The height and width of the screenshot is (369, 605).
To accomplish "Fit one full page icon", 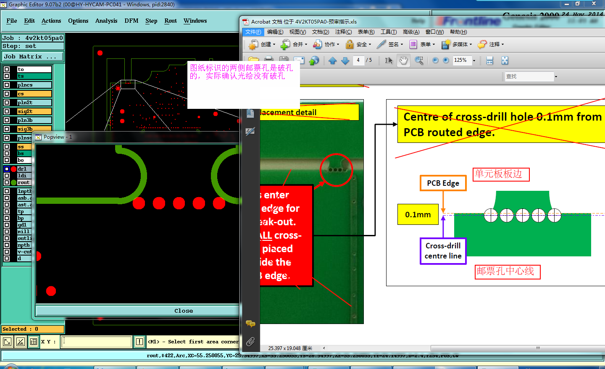I will (x=505, y=61).
